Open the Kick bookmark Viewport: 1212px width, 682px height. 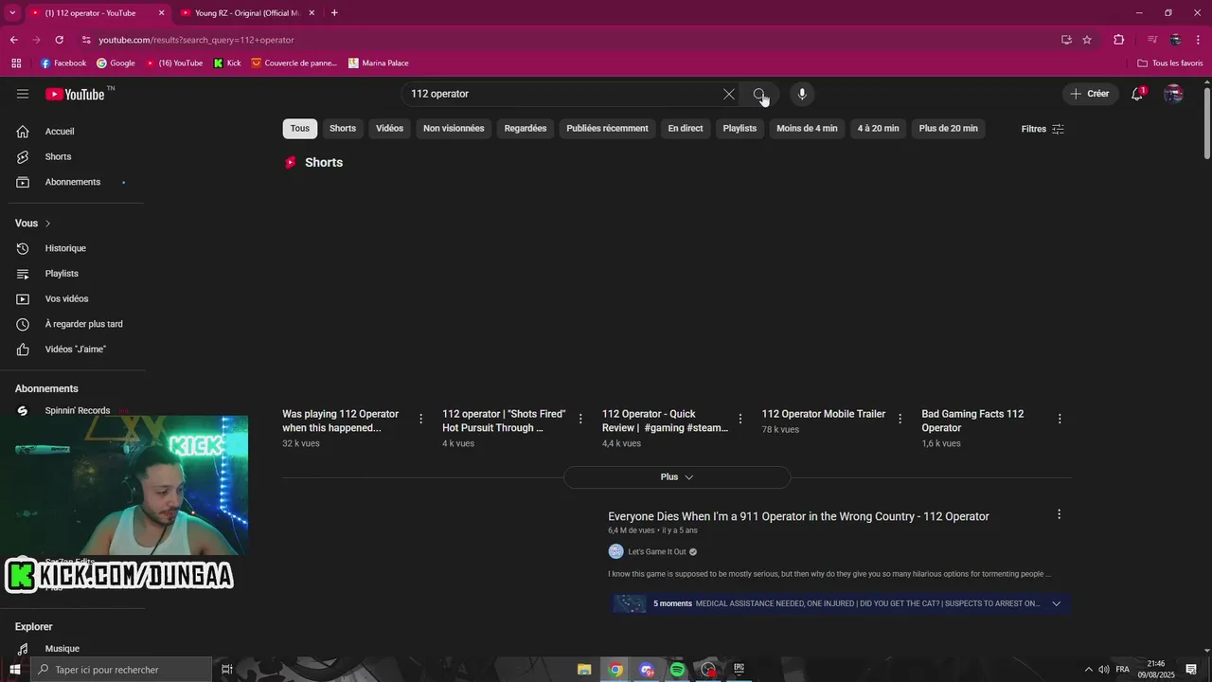(x=227, y=63)
